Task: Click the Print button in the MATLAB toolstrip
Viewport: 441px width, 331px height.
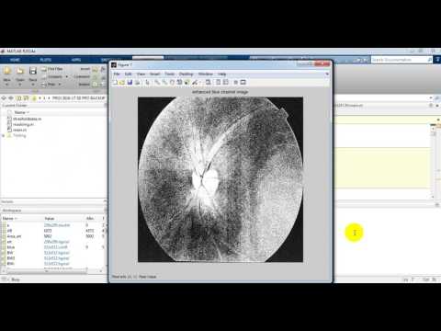Action: 49,84
